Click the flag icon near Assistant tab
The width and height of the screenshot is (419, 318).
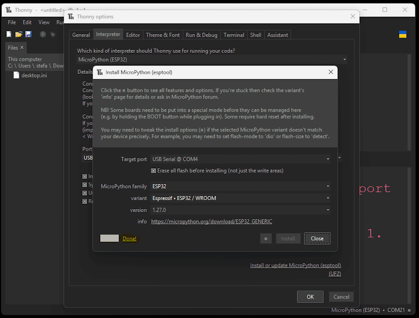402,35
